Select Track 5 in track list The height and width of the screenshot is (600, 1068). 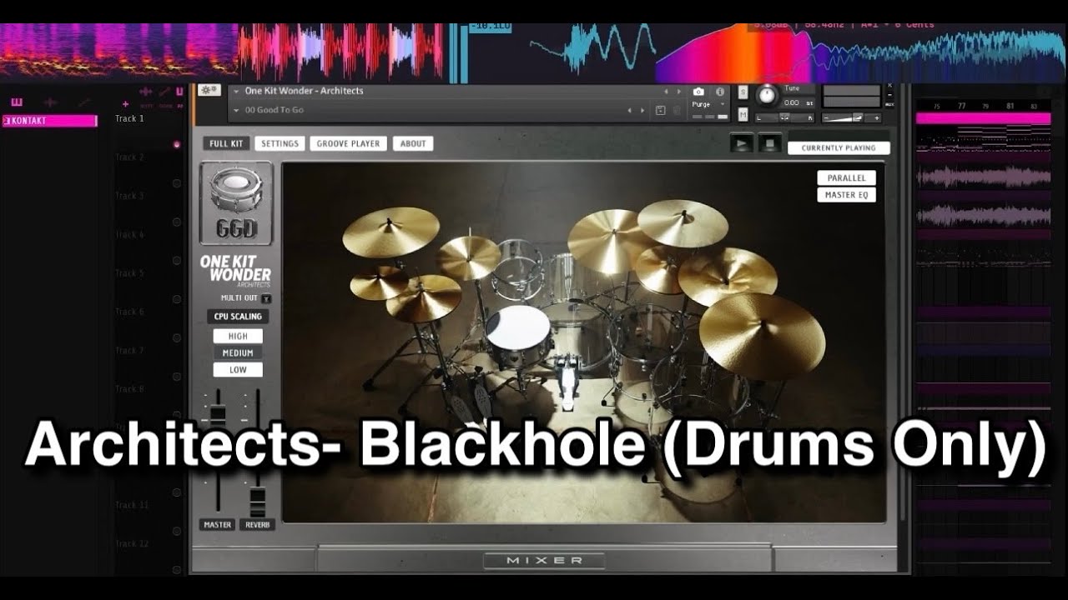tap(129, 272)
